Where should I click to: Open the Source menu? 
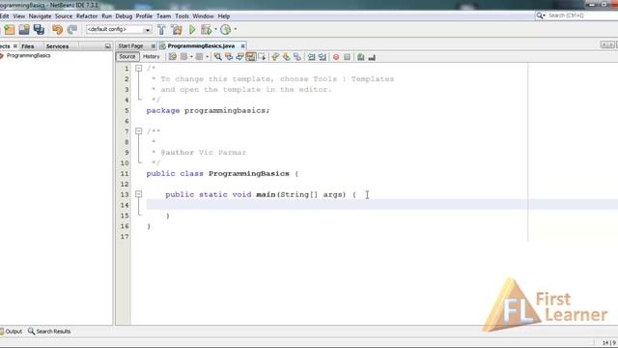point(64,16)
